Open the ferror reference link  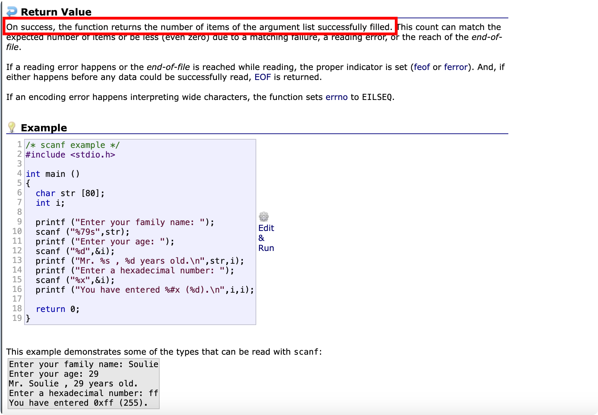[456, 67]
